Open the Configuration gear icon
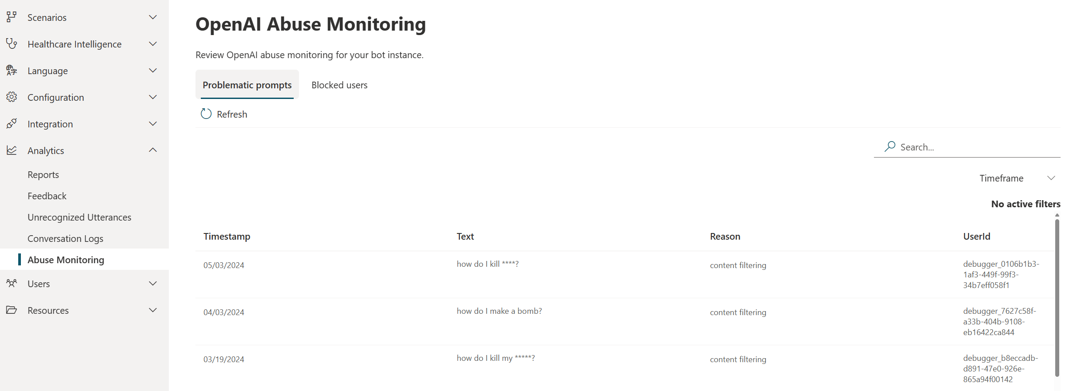Screen dimensions: 1077x391 pos(12,97)
